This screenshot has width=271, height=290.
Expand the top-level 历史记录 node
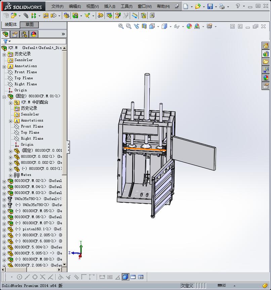(x=4, y=55)
